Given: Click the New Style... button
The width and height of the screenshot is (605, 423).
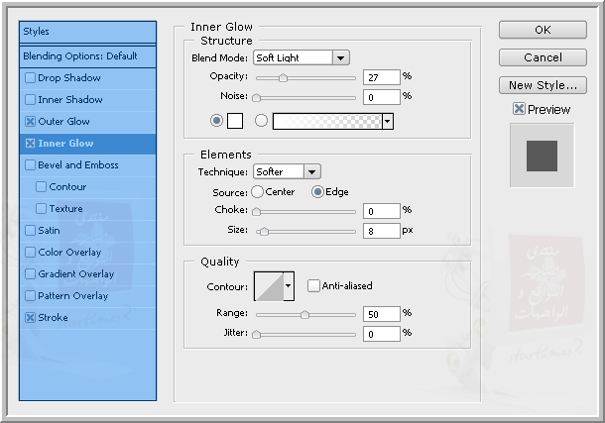Looking at the screenshot, I should point(542,85).
